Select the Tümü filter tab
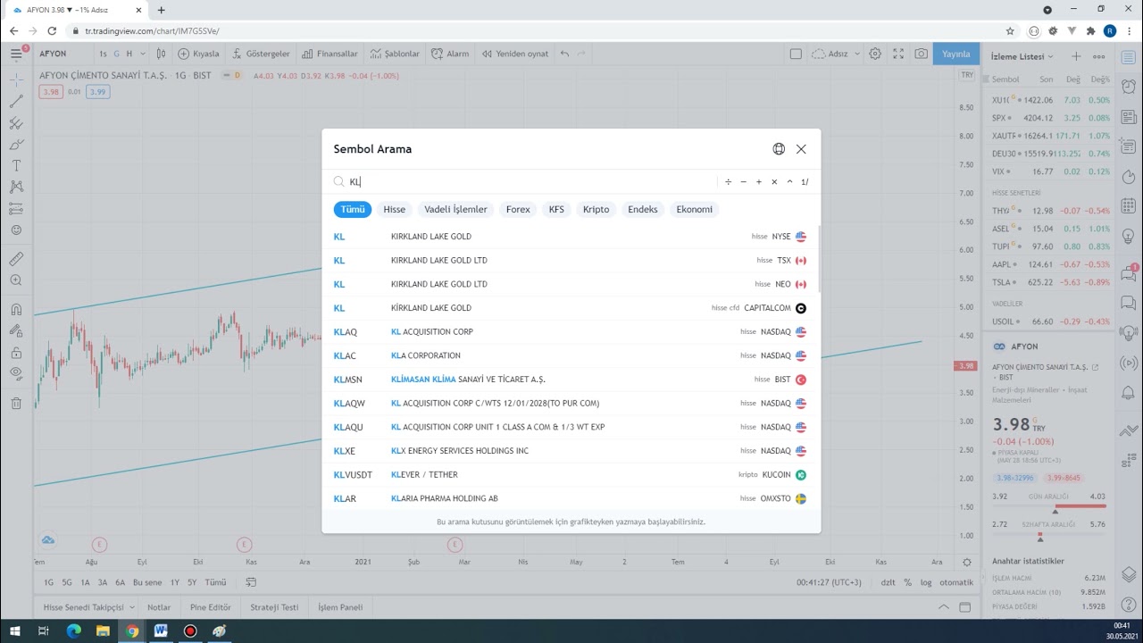 [353, 209]
